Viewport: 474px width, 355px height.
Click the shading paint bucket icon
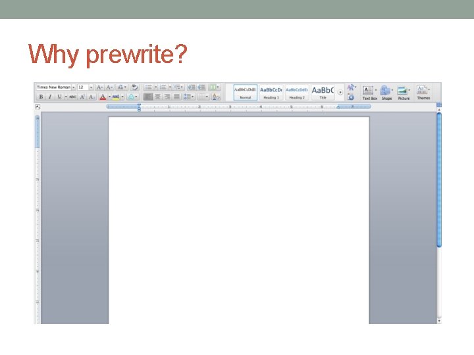point(216,97)
